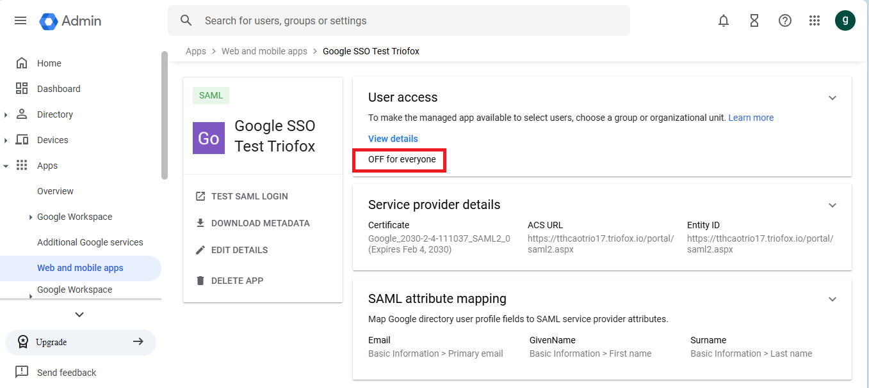Viewport: 869px width, 388px height.
Task: Click the sidebar vertical scrollbar
Action: point(165,115)
